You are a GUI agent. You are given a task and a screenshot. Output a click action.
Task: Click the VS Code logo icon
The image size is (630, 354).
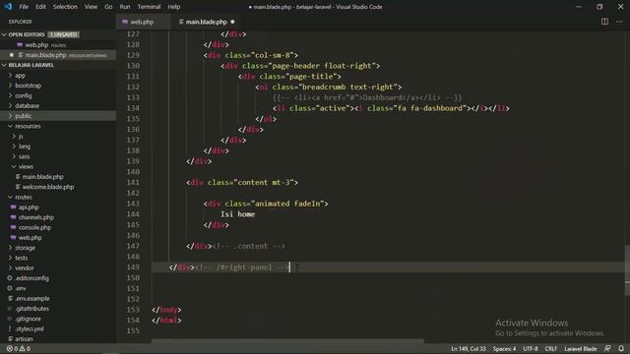(8, 7)
